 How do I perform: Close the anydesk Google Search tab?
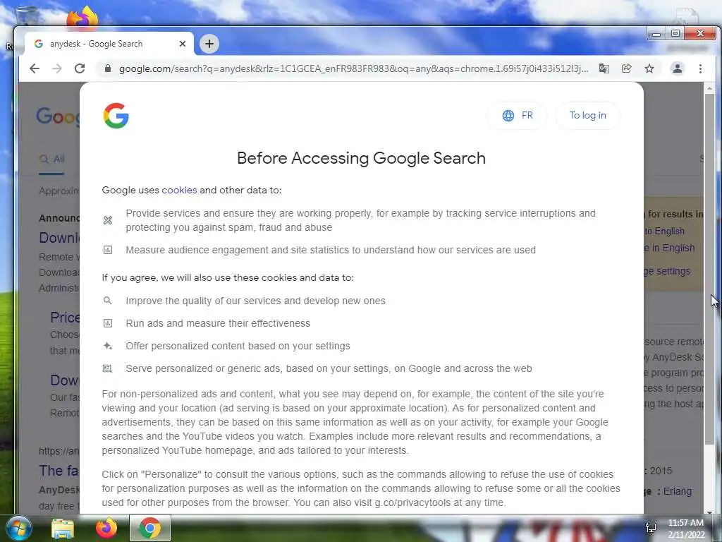(x=183, y=44)
